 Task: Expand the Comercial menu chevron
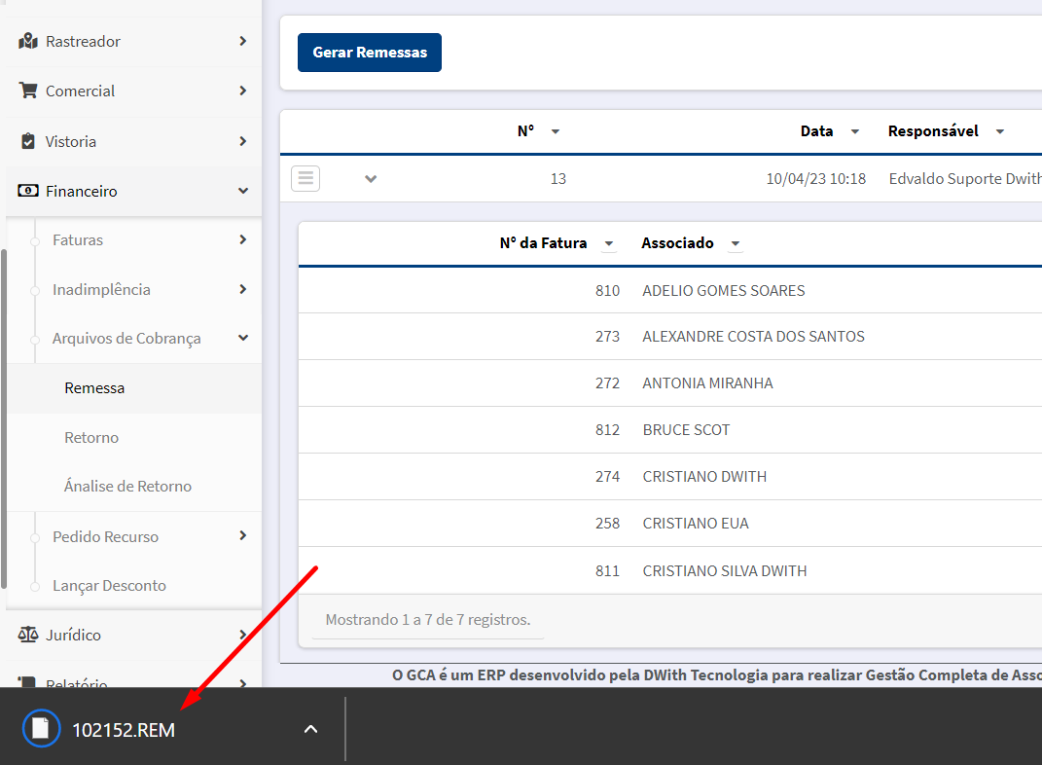243,91
